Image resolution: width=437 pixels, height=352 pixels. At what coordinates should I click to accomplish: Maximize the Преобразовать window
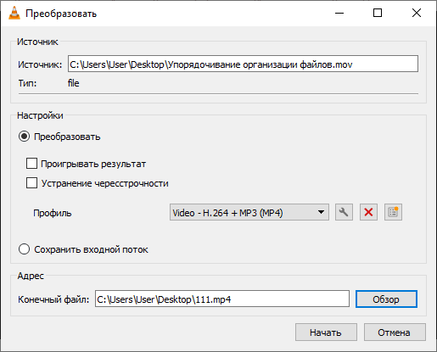coord(378,13)
